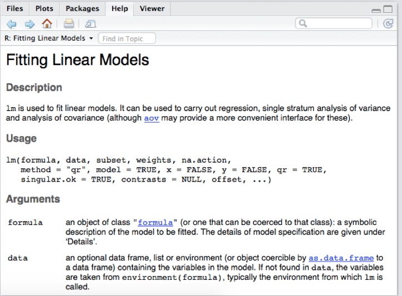Click the data argument name
The height and width of the screenshot is (296, 402).
coord(18,258)
